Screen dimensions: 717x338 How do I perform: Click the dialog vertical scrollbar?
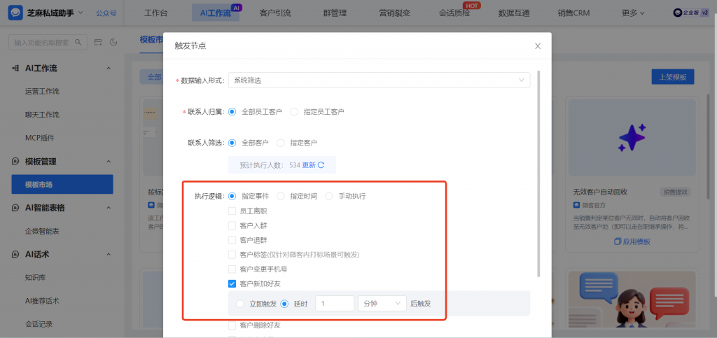pos(538,174)
